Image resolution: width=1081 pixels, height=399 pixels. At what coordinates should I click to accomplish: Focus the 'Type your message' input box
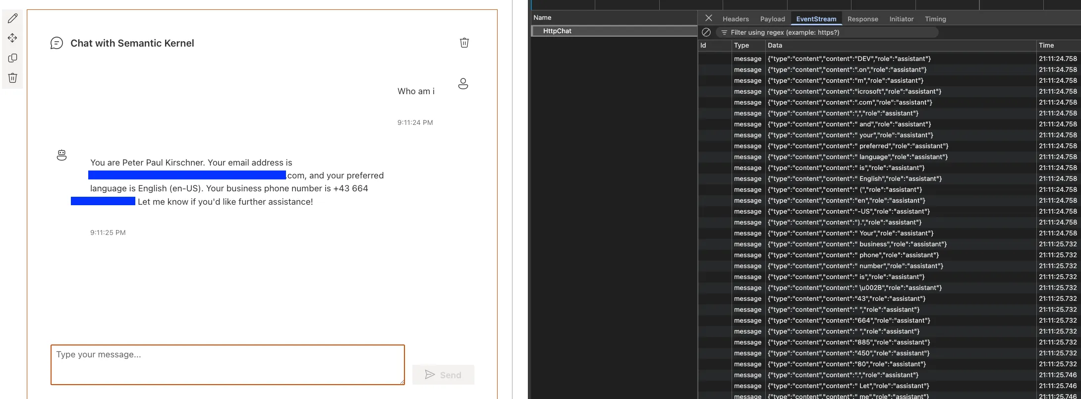(228, 364)
